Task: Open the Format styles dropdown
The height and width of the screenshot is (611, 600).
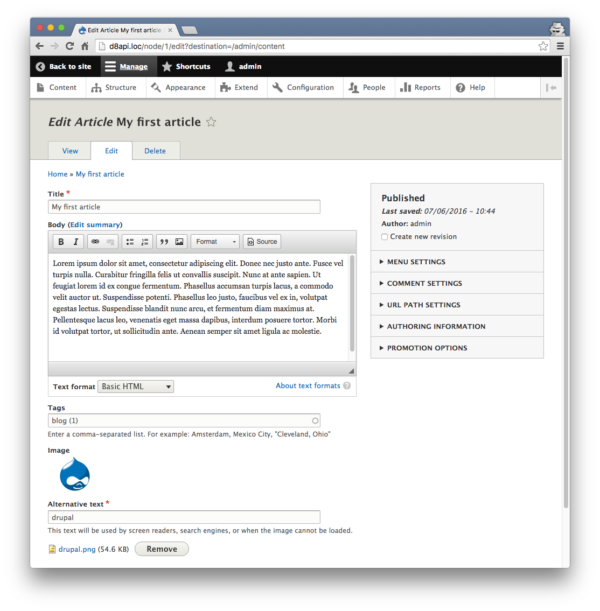Action: tap(215, 242)
